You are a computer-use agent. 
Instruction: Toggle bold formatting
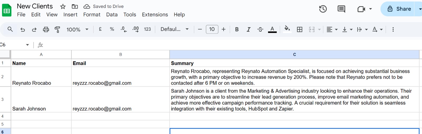pyautogui.click(x=237, y=29)
